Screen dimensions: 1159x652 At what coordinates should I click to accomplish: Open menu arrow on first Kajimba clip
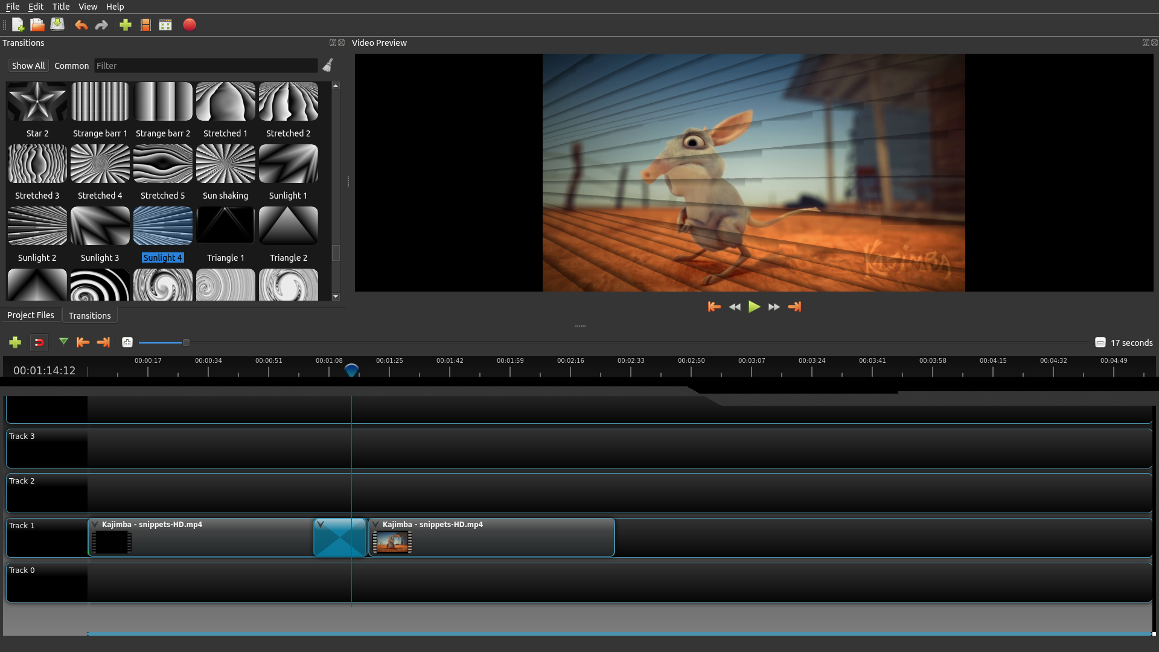click(x=95, y=524)
